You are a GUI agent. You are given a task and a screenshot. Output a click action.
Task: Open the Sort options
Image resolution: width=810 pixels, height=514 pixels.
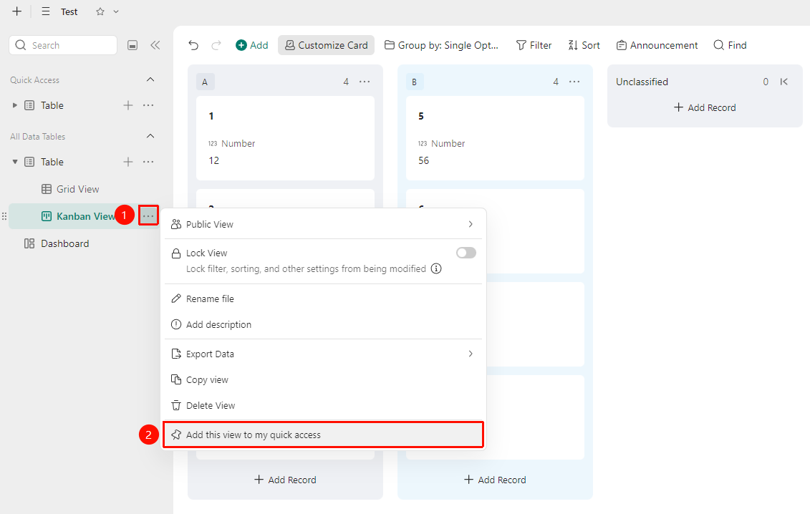click(x=584, y=46)
